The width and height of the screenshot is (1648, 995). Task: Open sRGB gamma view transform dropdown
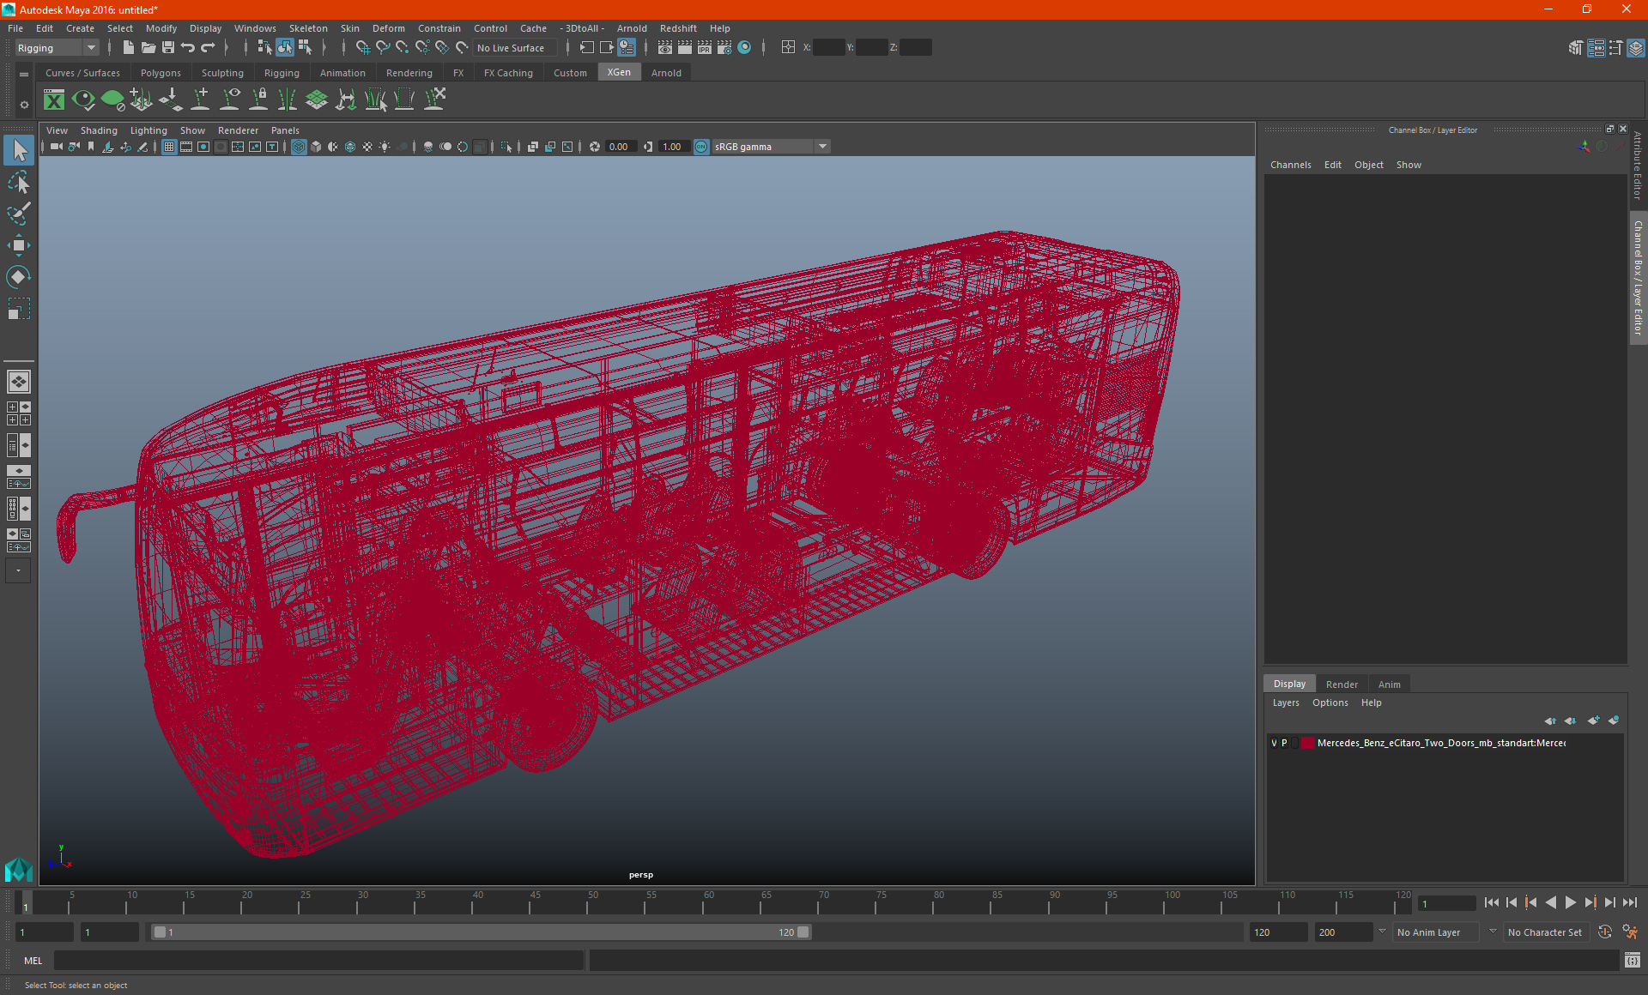pos(770,147)
